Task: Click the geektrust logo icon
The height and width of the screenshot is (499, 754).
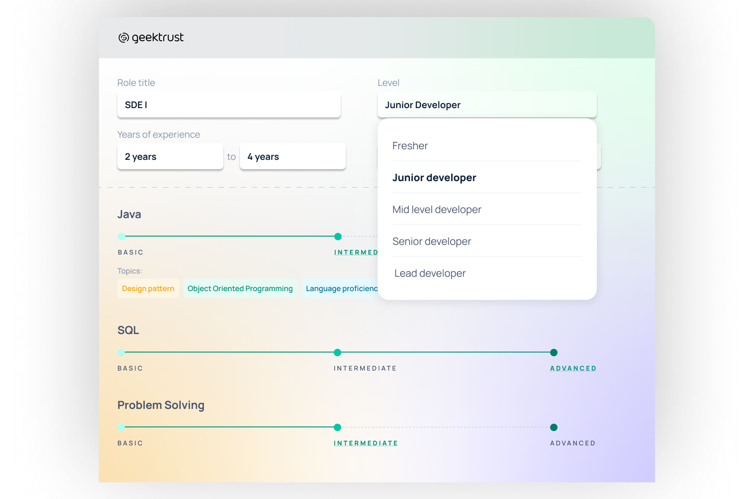Action: point(123,37)
